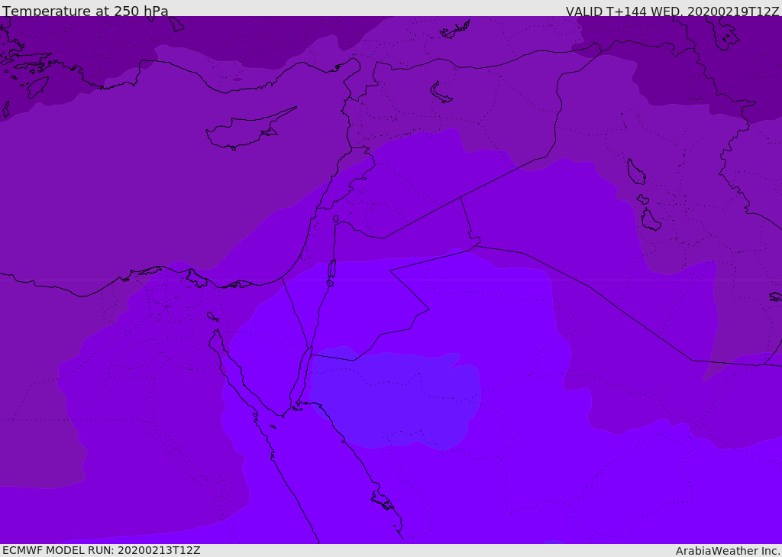Click the "VALID T+144 WED. 20200219T12Z" label
Viewport: 782px width, 557px height.
[x=672, y=11]
